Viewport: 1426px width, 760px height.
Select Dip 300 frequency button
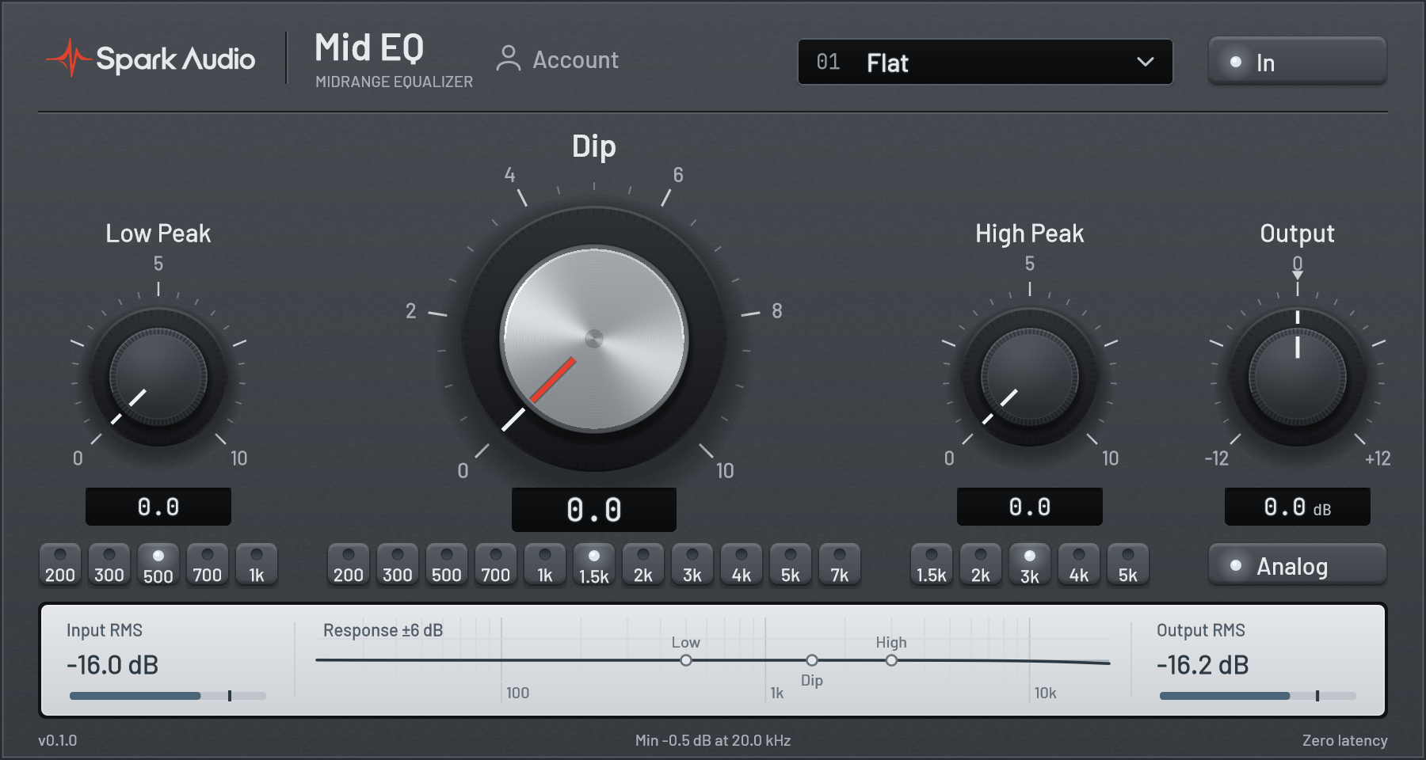[x=398, y=565]
